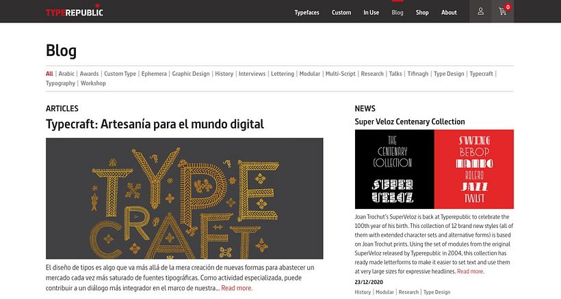Open the Typefaces menu item
The width and height of the screenshot is (561, 299).
(x=306, y=12)
